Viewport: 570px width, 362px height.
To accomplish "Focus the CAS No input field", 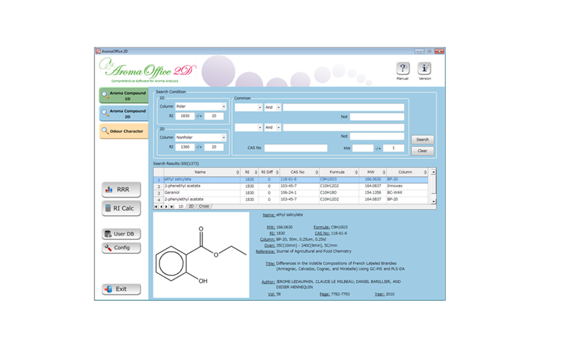I will point(296,148).
